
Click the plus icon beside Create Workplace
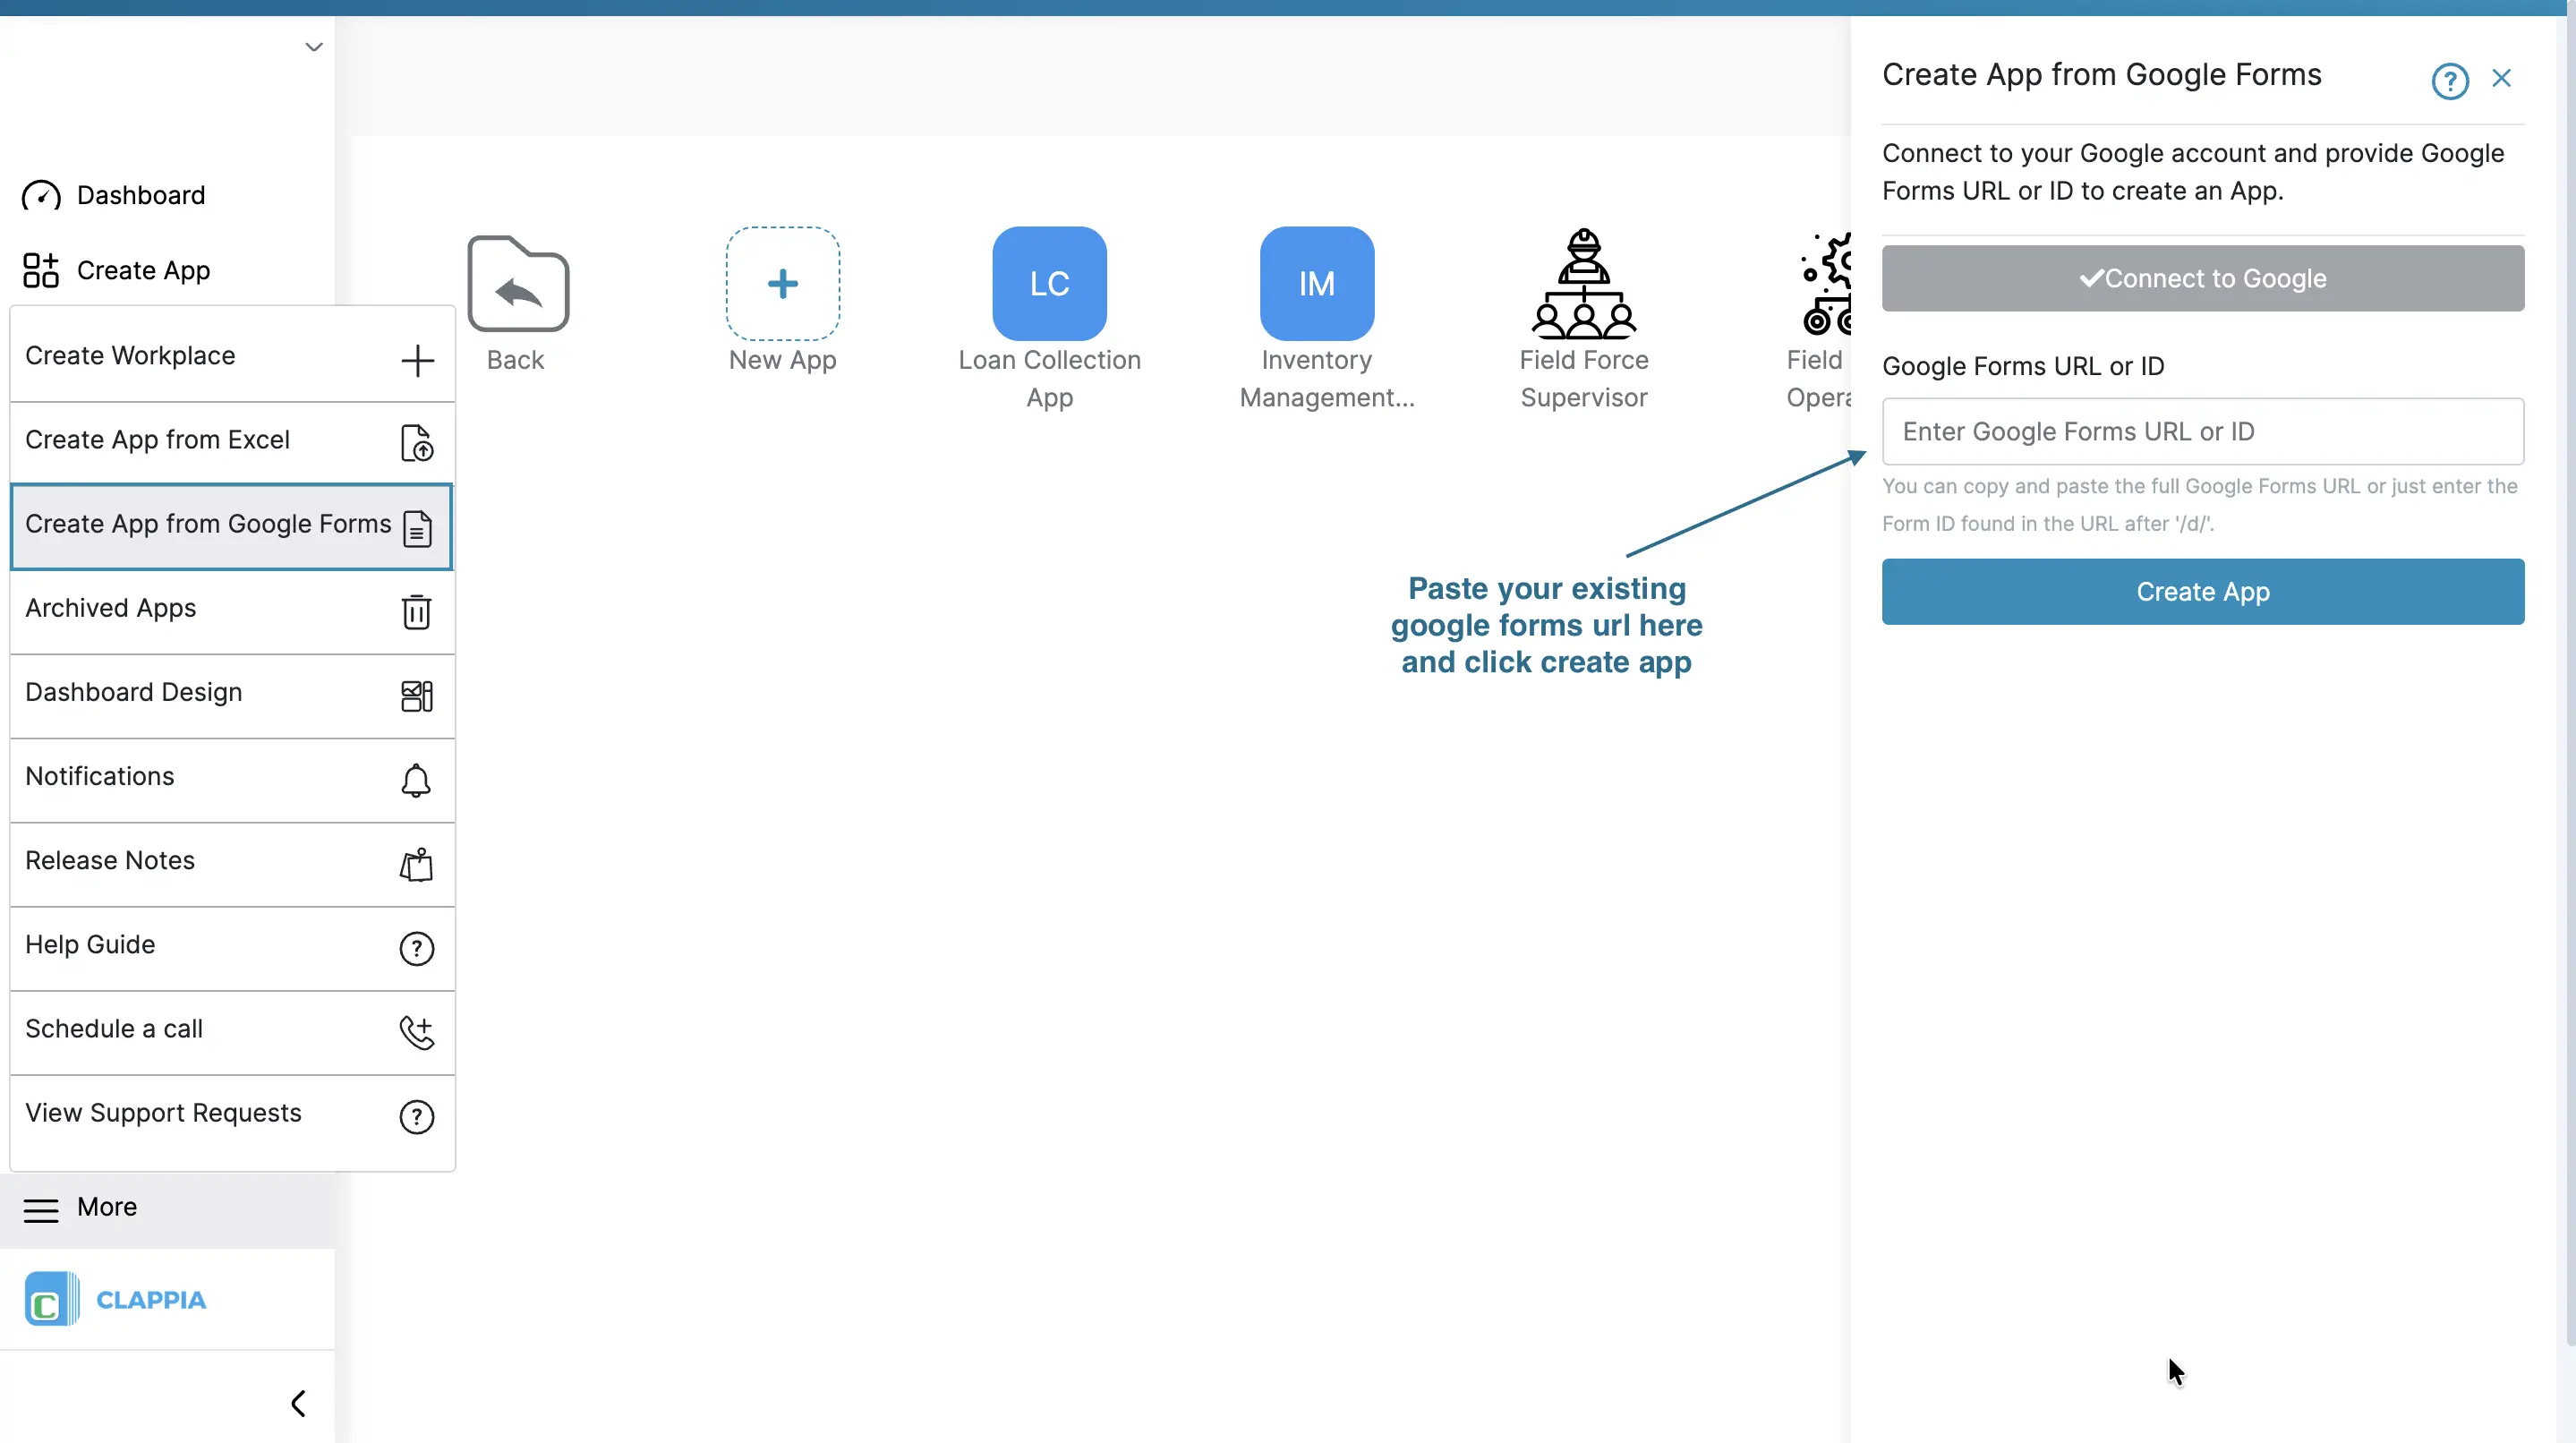point(417,360)
